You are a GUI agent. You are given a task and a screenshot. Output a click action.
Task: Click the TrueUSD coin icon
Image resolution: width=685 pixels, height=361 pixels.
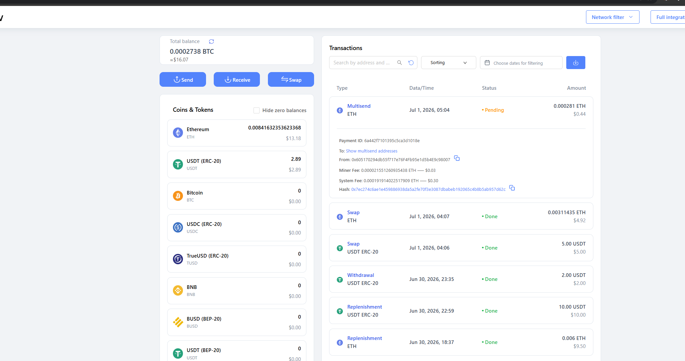(178, 259)
